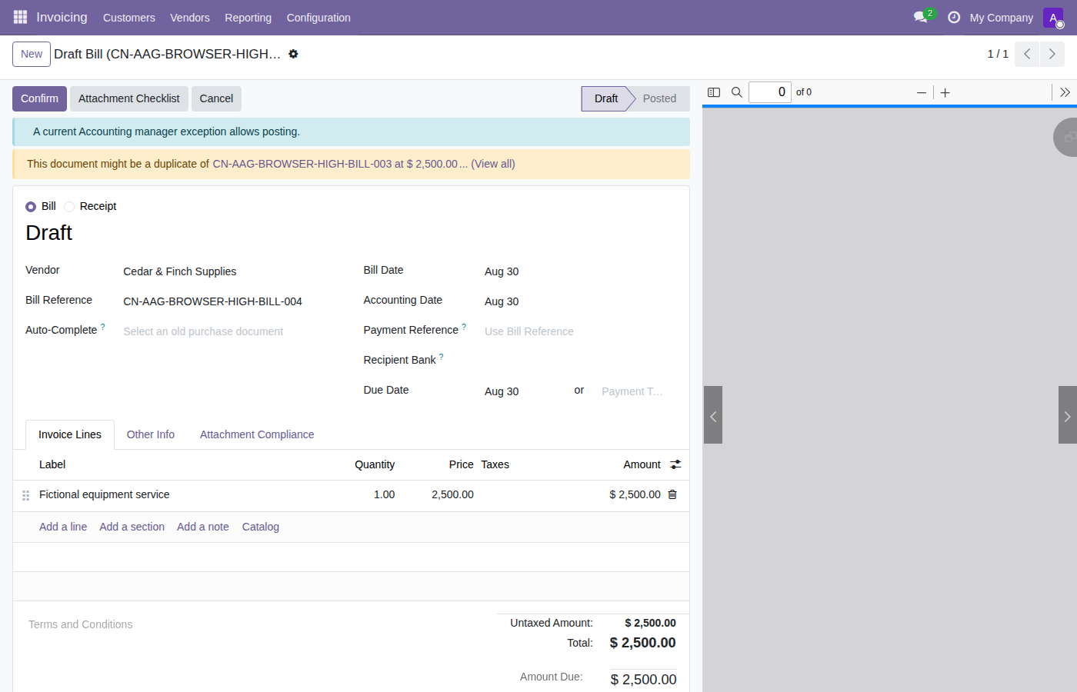This screenshot has height=692, width=1077.
Task: Click the Catalog link
Action: click(x=261, y=527)
